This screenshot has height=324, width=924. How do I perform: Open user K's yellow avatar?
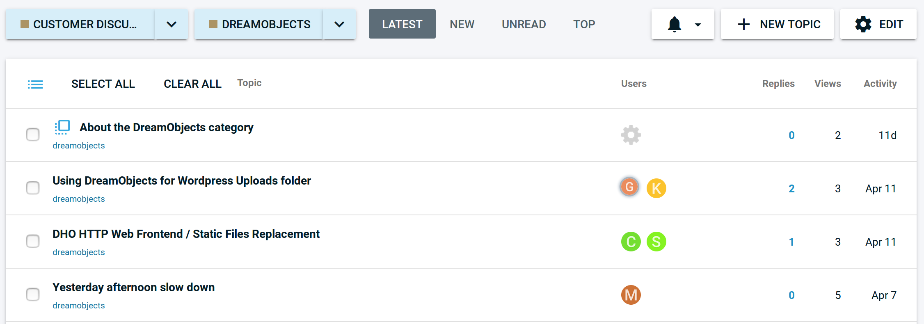pyautogui.click(x=656, y=188)
